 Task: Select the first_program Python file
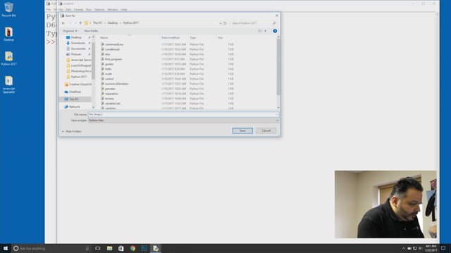click(113, 59)
